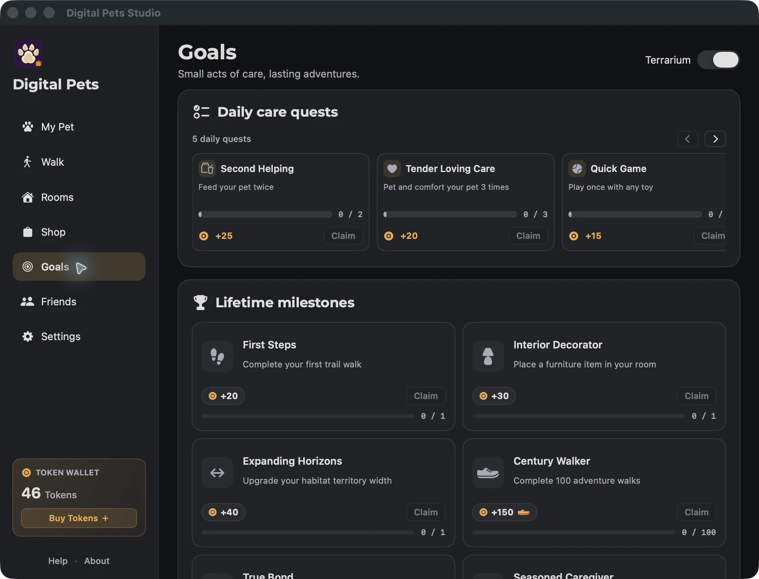Click the Century Walker progress bar

point(574,532)
